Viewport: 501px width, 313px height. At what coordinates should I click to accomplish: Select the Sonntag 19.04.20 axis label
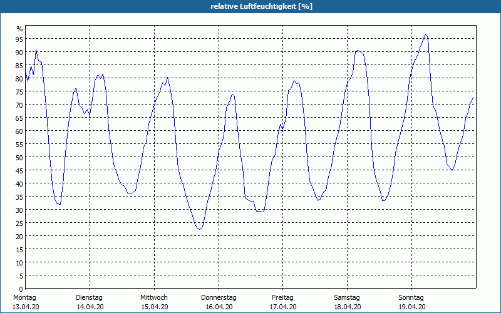click(x=411, y=302)
